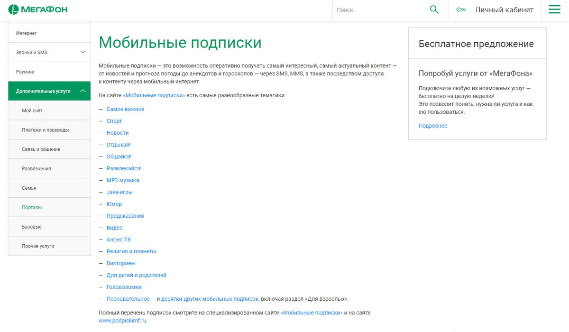Click the green search magnifier icon

434,9
